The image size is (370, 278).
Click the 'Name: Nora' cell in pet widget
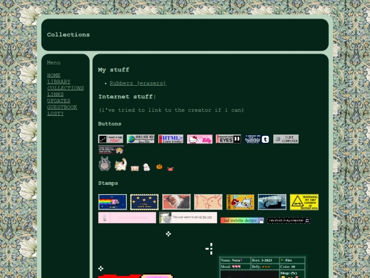pos(235,260)
